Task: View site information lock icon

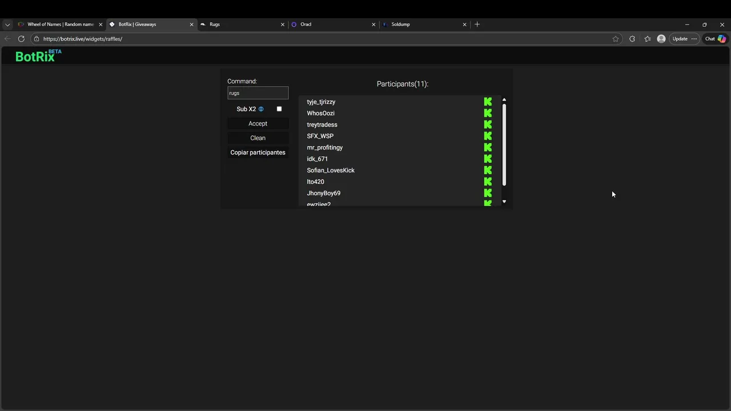Action: [37, 39]
